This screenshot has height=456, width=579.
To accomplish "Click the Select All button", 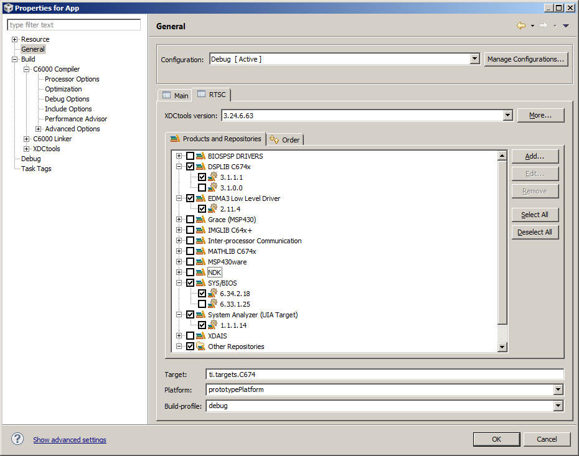I will (x=535, y=215).
